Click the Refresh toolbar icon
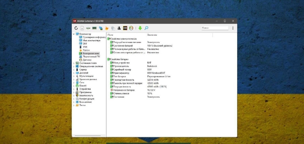 point(76,28)
